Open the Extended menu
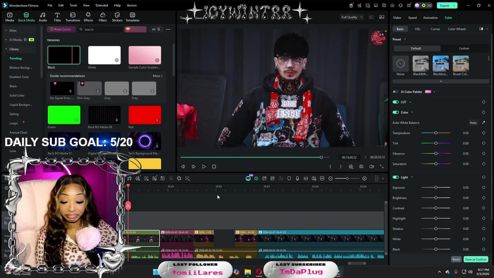The image size is (494, 278). 102,5
